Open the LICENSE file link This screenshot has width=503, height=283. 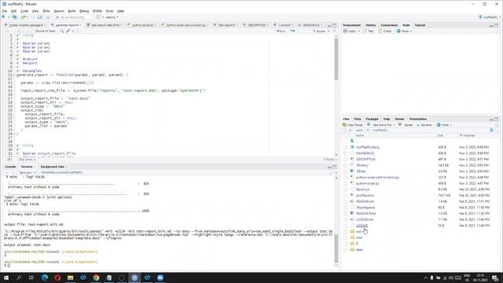pyautogui.click(x=362, y=226)
